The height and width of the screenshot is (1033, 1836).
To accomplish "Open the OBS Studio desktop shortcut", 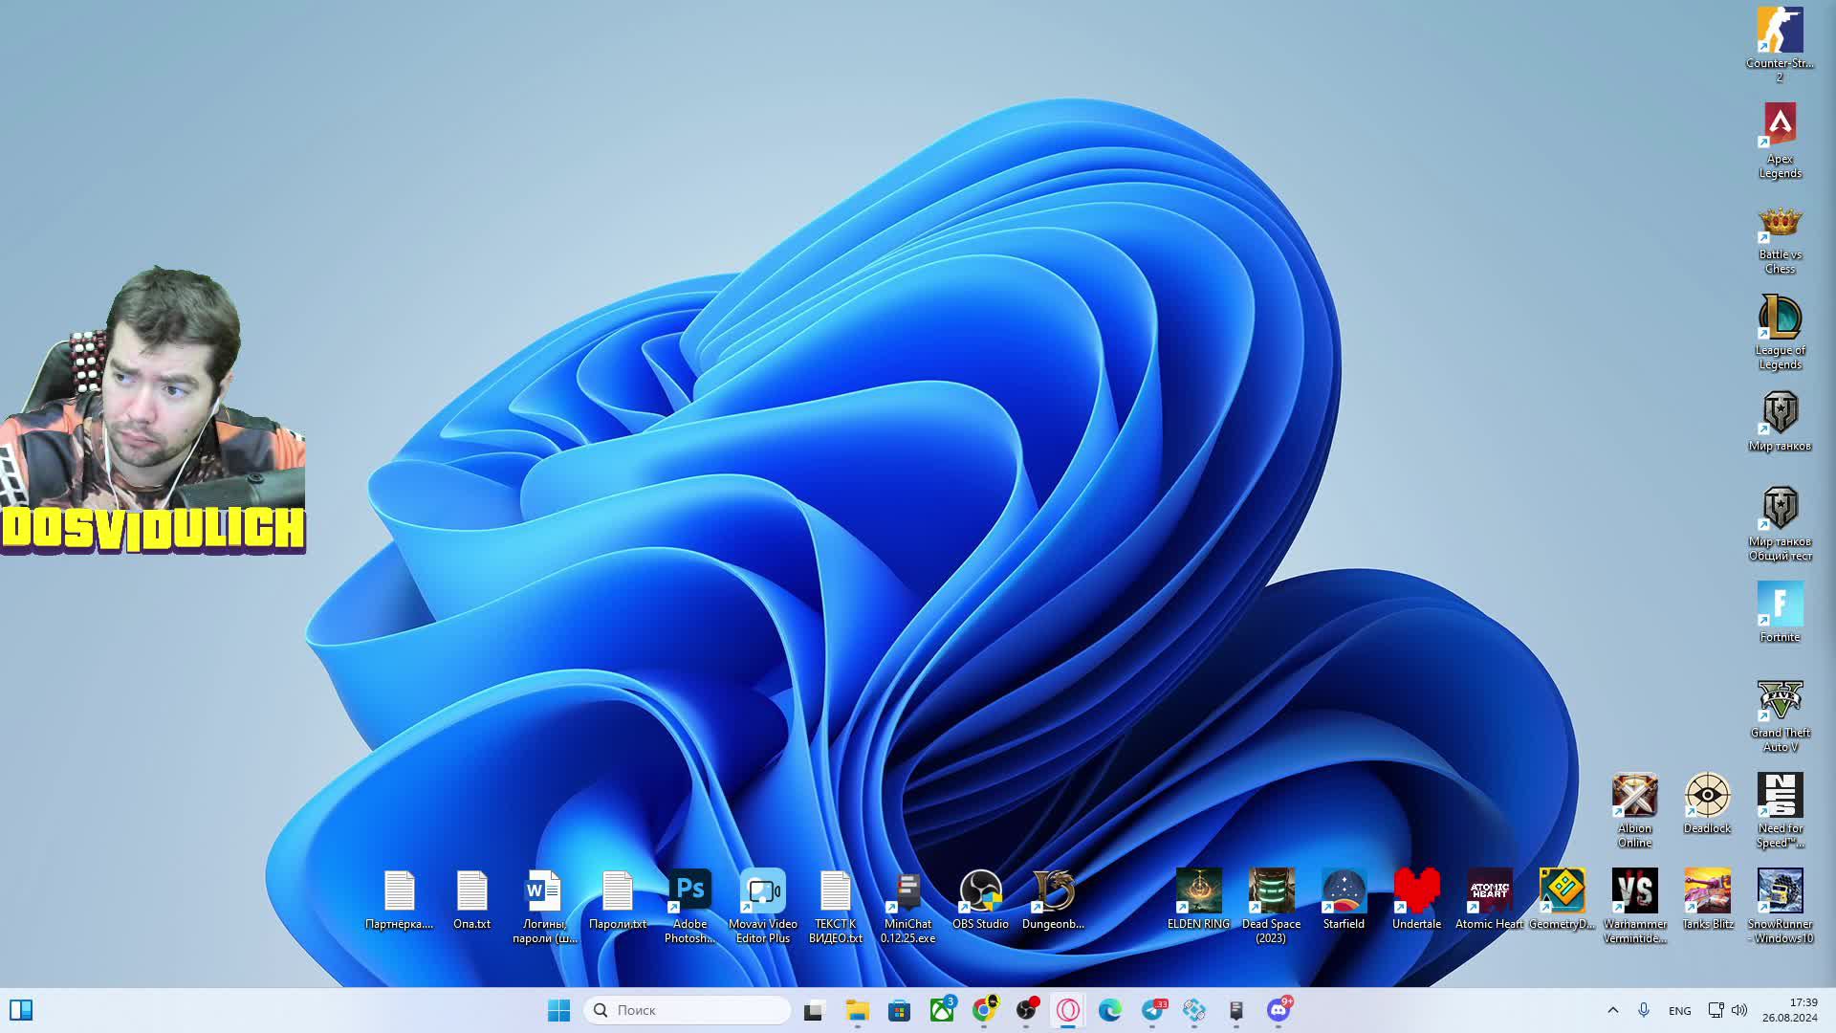I will point(980,891).
